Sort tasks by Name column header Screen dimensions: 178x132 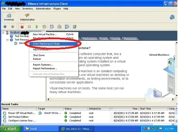[x=19, y=109]
